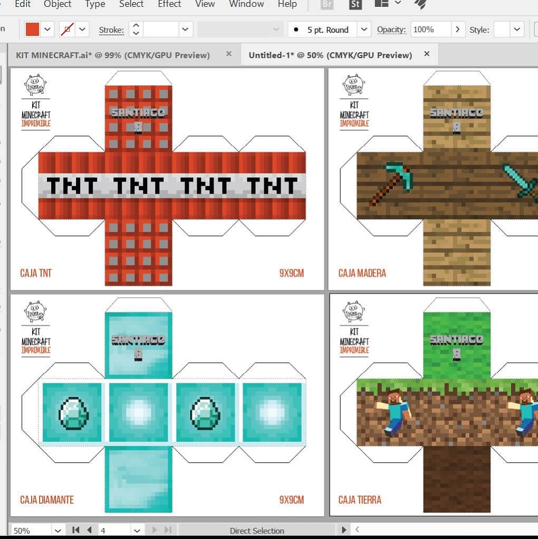This screenshot has width=538, height=539.
Task: Click 9X9CM text on TNT artboard
Action: point(291,273)
